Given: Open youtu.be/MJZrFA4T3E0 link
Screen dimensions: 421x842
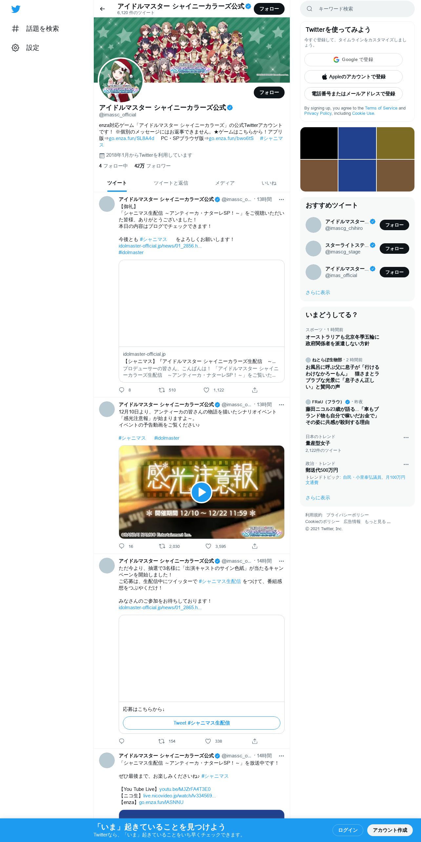Looking at the screenshot, I should (185, 789).
